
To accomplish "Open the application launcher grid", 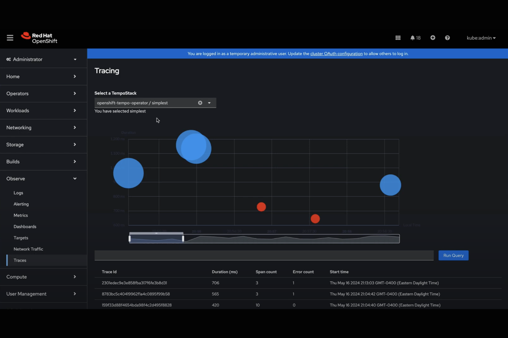I will pyautogui.click(x=398, y=38).
